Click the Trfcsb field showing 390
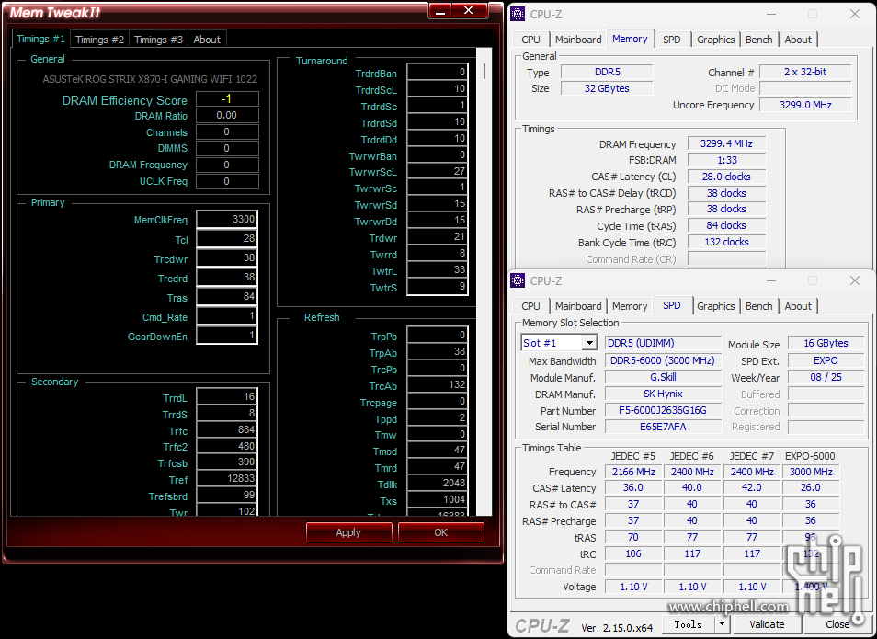This screenshot has width=877, height=639. (227, 462)
